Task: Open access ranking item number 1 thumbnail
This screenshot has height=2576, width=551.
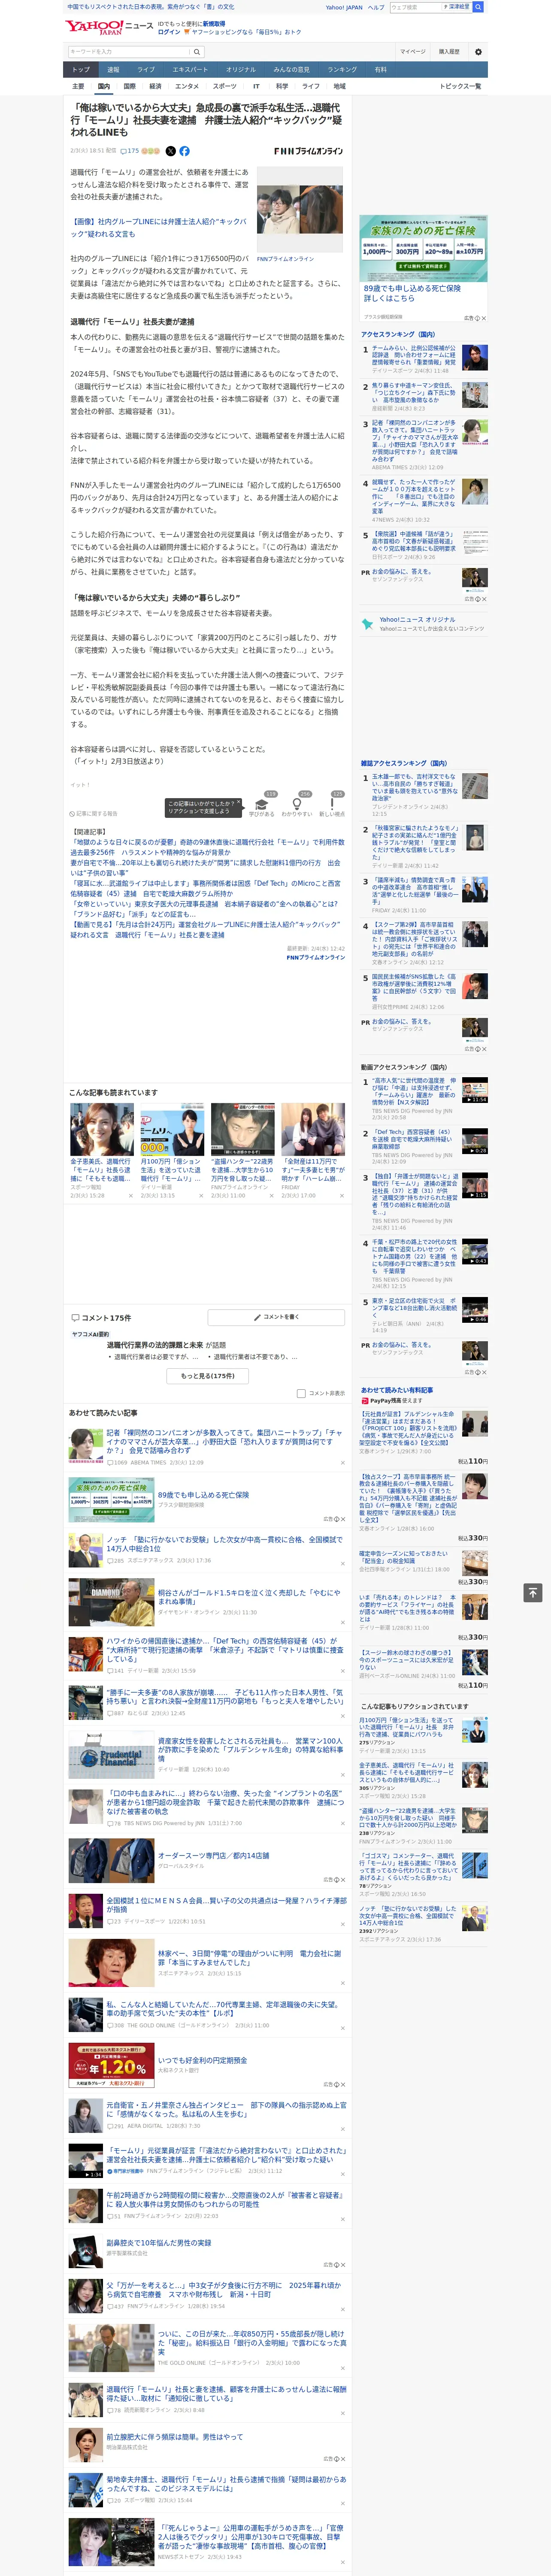Action: [x=475, y=358]
